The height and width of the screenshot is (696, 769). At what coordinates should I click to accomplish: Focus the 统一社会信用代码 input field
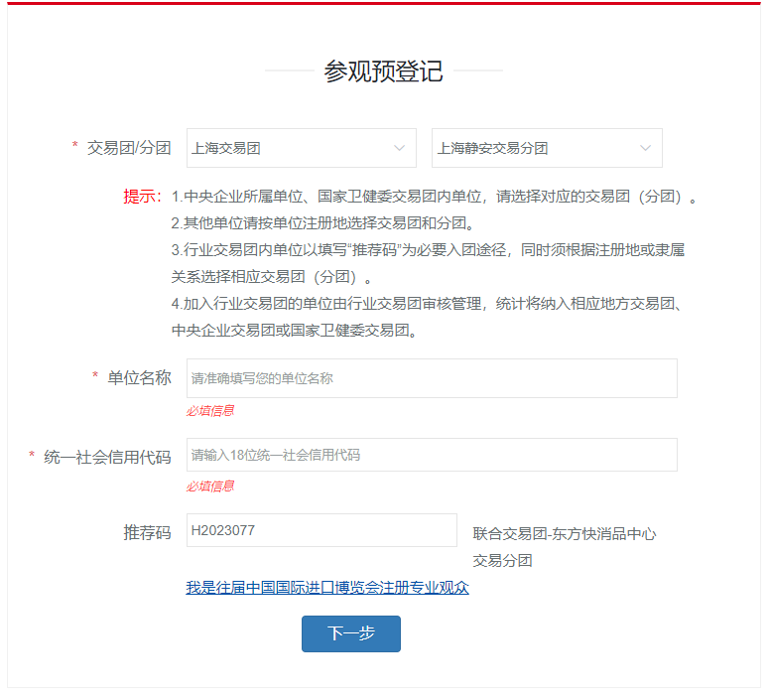(x=432, y=455)
